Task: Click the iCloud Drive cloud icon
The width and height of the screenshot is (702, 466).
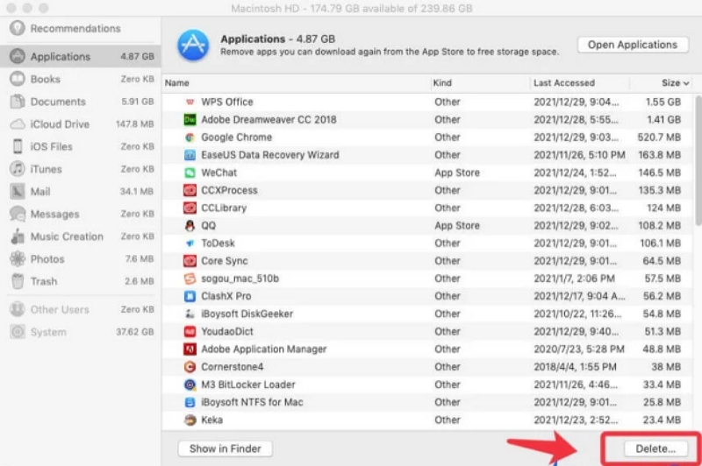Action: 18,124
